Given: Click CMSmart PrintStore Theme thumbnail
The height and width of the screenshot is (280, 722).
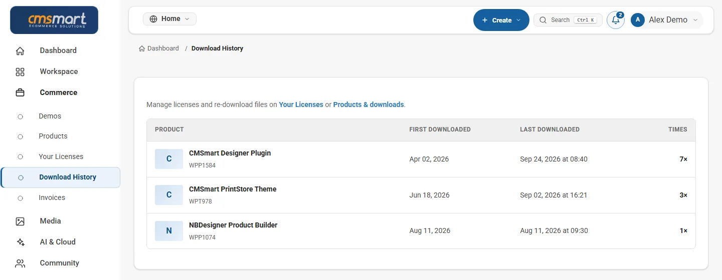Looking at the screenshot, I should [169, 195].
